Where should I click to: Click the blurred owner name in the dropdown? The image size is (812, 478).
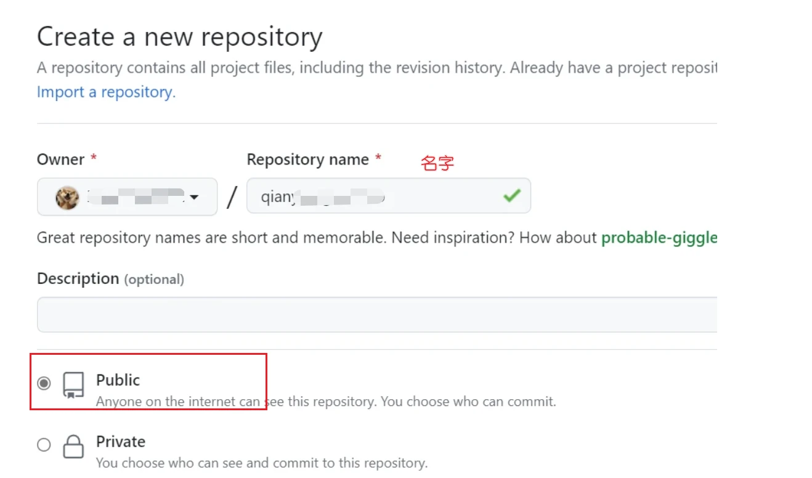[x=136, y=197]
